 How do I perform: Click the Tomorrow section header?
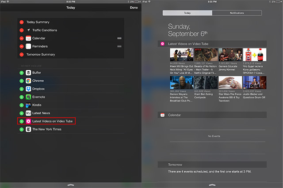point(212,165)
